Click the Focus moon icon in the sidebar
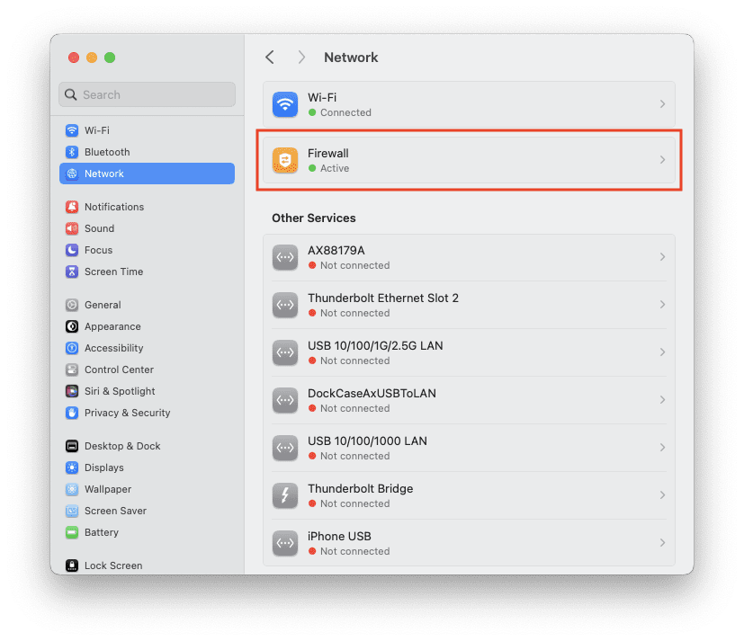This screenshot has width=744, height=641. [x=72, y=250]
